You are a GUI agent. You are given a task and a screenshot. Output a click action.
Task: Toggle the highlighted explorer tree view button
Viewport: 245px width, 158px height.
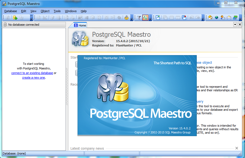coord(145,18)
